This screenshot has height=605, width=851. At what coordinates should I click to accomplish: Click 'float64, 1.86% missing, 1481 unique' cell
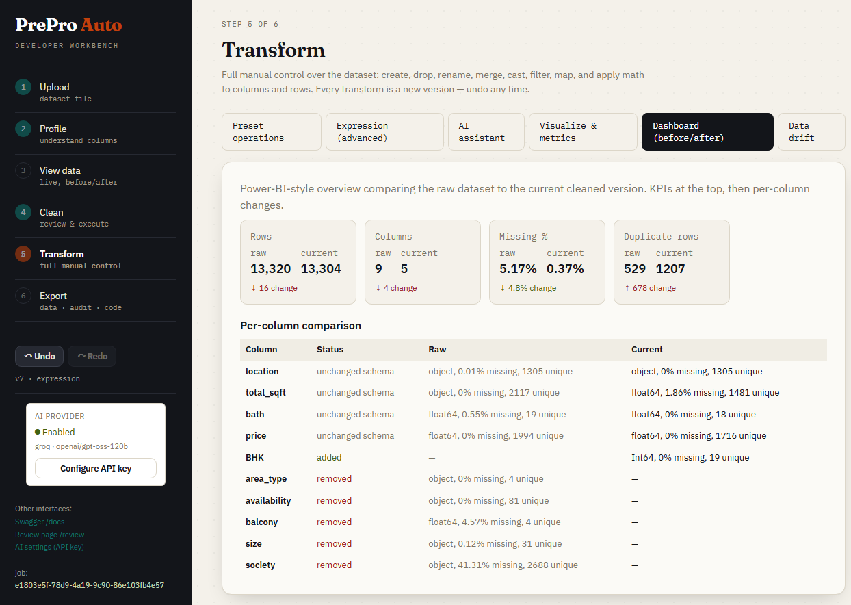coord(705,393)
